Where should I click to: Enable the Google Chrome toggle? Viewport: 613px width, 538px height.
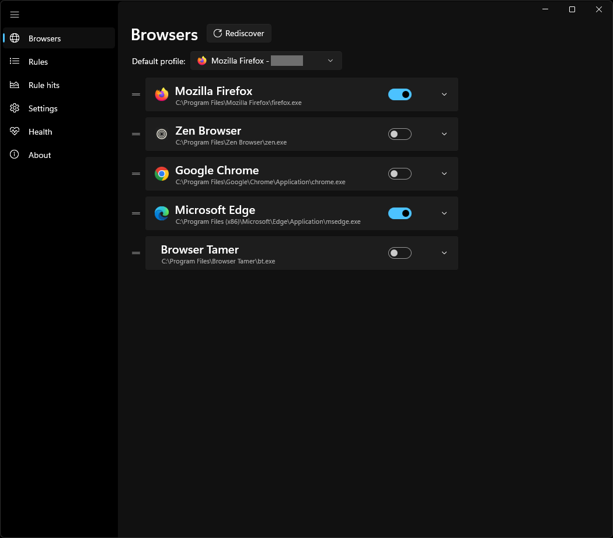point(399,174)
